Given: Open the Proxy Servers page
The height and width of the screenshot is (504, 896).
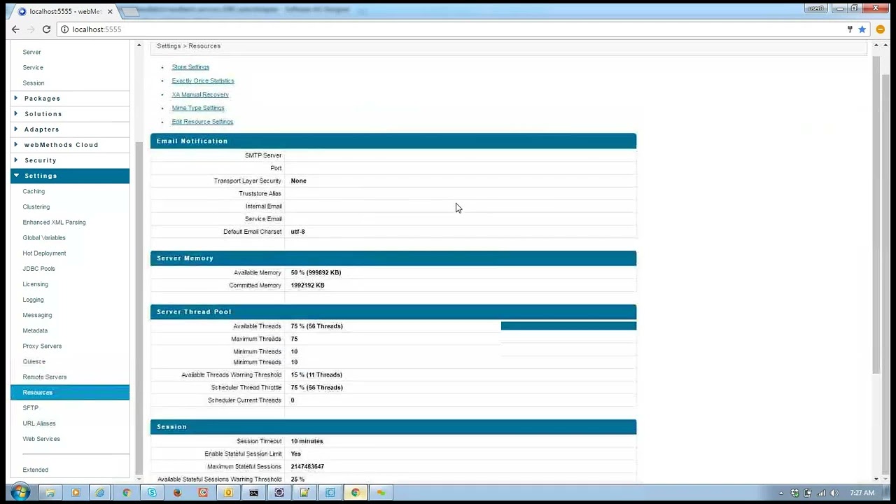Looking at the screenshot, I should pyautogui.click(x=42, y=346).
